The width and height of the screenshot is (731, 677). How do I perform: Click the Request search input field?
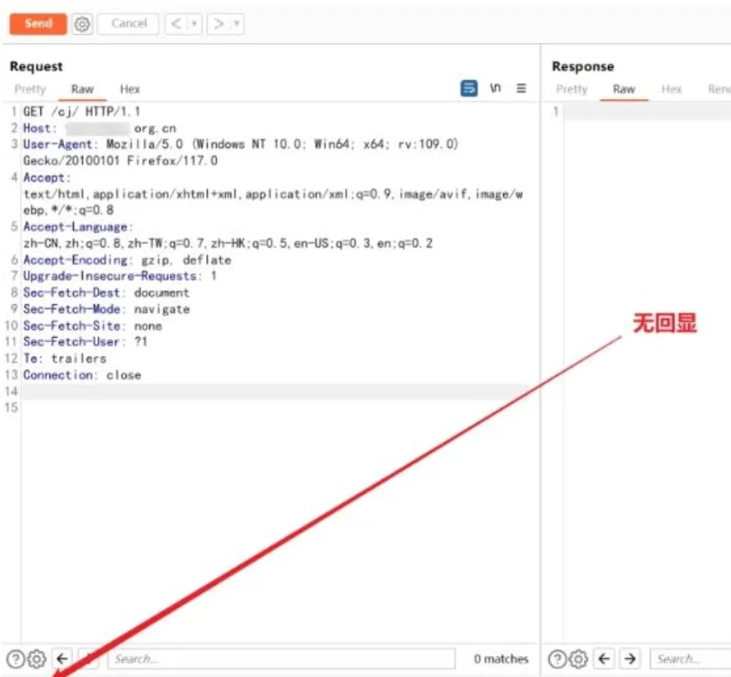click(281, 660)
